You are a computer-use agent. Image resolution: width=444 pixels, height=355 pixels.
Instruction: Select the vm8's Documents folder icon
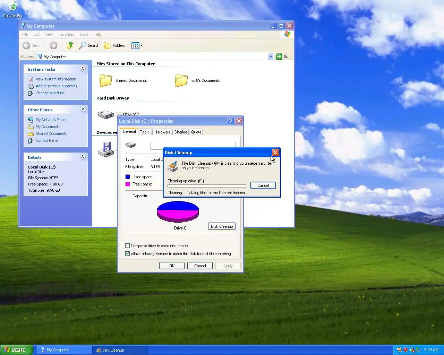point(181,80)
